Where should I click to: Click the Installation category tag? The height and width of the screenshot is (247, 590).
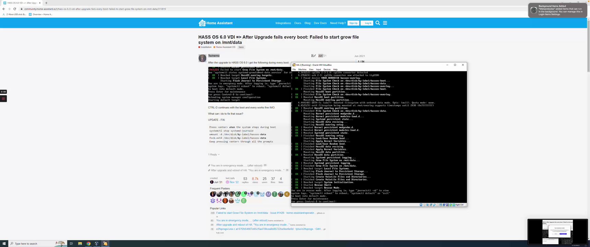205,47
